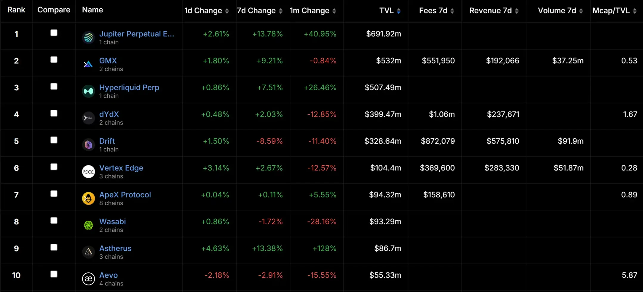The width and height of the screenshot is (643, 292).
Task: Click the Wasabi green logo icon
Action: (88, 225)
